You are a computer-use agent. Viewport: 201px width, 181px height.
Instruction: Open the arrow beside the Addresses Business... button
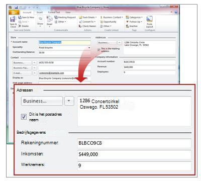pyautogui.click(x=119, y=43)
